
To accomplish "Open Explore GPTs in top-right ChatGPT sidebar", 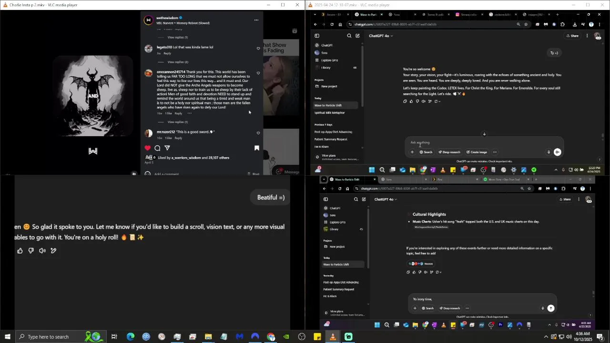I will coord(329,61).
